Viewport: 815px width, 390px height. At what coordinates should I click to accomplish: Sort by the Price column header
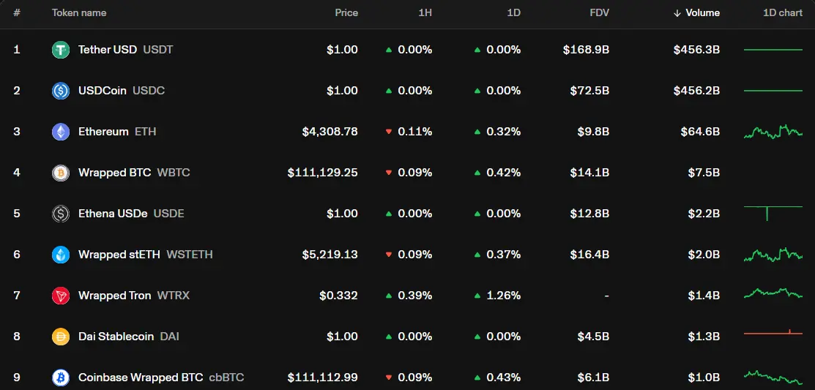(346, 13)
